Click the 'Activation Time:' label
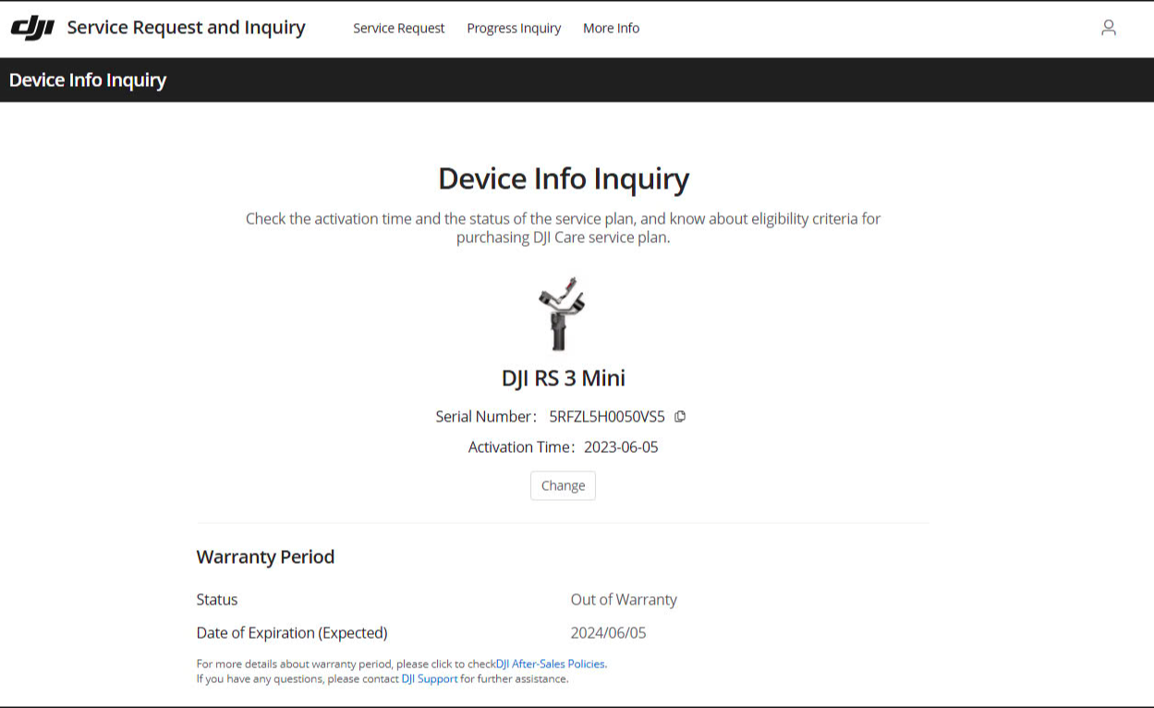This screenshot has width=1154, height=708. (x=522, y=447)
